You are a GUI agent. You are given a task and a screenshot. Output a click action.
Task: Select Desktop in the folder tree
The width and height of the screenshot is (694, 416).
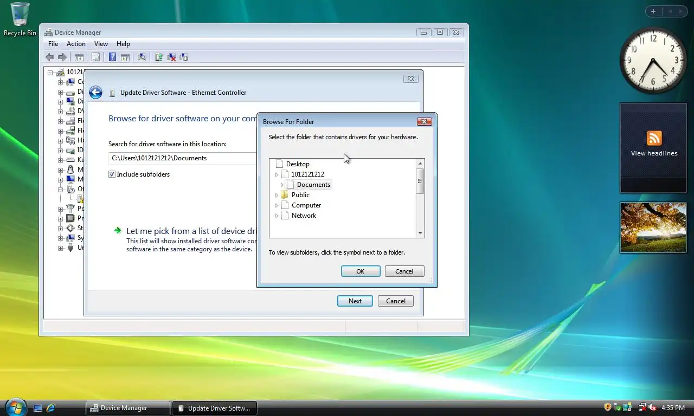298,164
